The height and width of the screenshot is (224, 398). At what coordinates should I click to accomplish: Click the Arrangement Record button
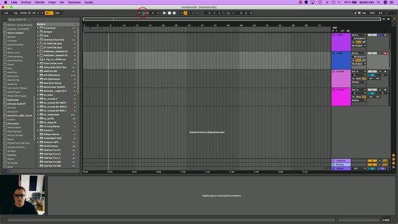coord(174,13)
